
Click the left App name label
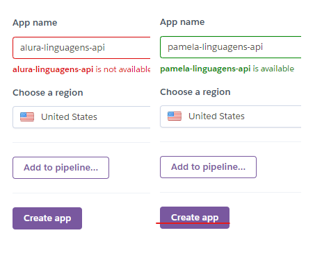[x=35, y=23]
